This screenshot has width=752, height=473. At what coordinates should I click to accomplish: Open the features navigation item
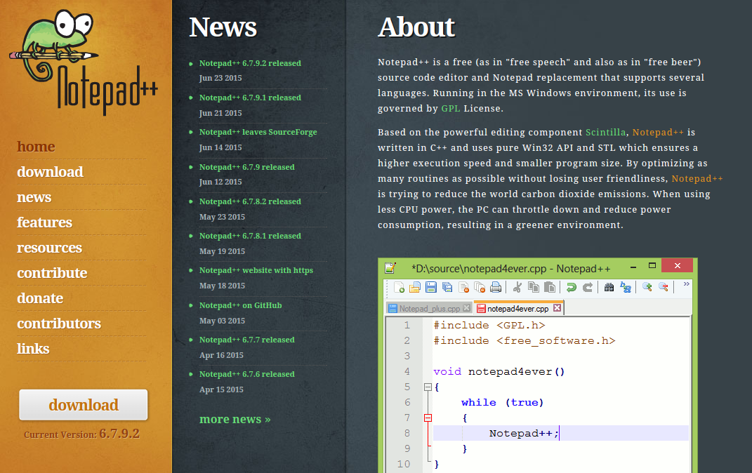pos(45,222)
